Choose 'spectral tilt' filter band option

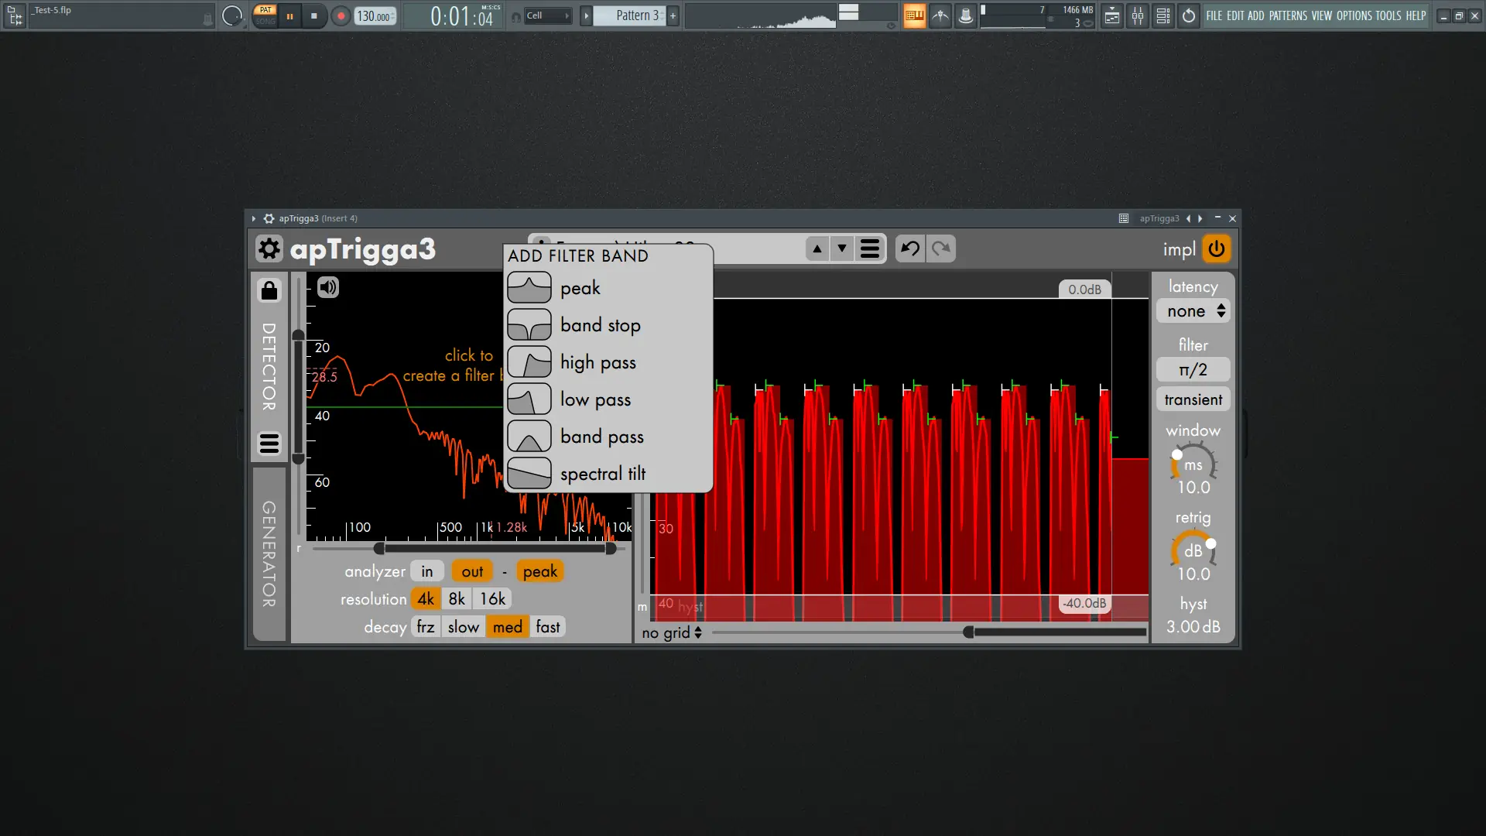[602, 474]
